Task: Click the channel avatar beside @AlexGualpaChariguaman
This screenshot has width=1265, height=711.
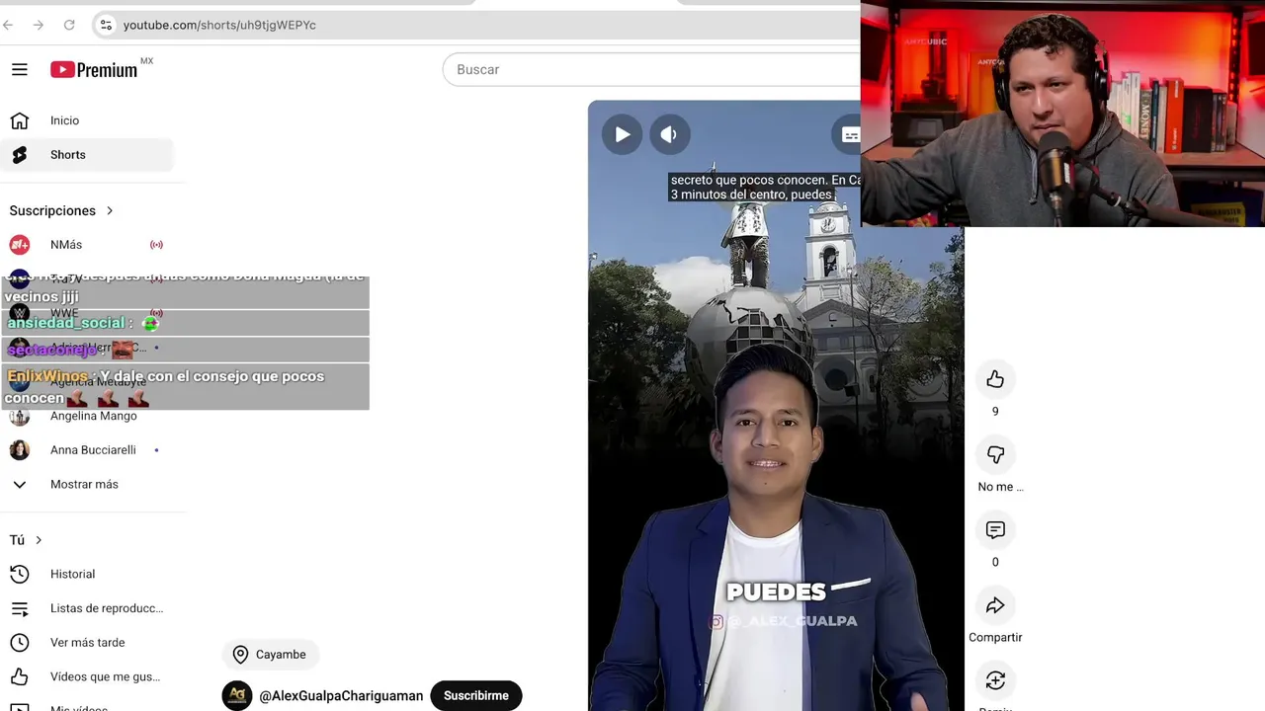Action: click(x=237, y=695)
